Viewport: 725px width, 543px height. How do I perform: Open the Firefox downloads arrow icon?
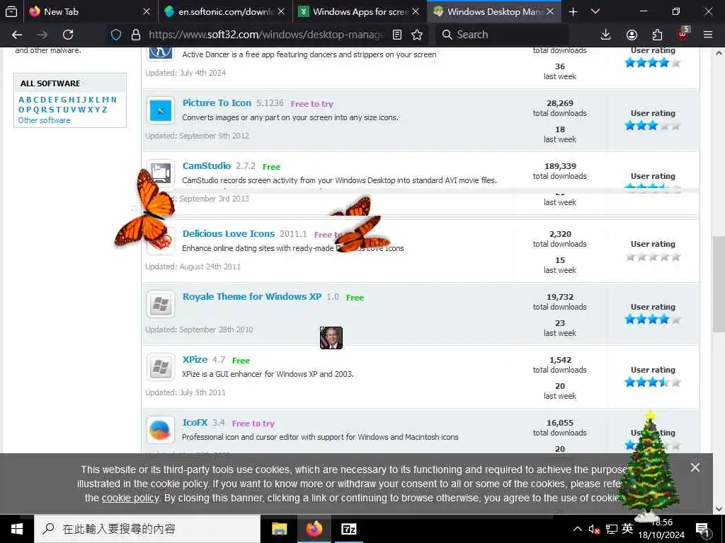(606, 35)
